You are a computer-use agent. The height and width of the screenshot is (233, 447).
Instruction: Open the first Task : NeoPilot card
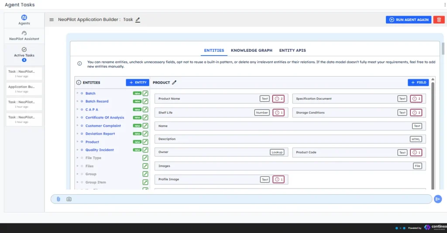[24, 74]
